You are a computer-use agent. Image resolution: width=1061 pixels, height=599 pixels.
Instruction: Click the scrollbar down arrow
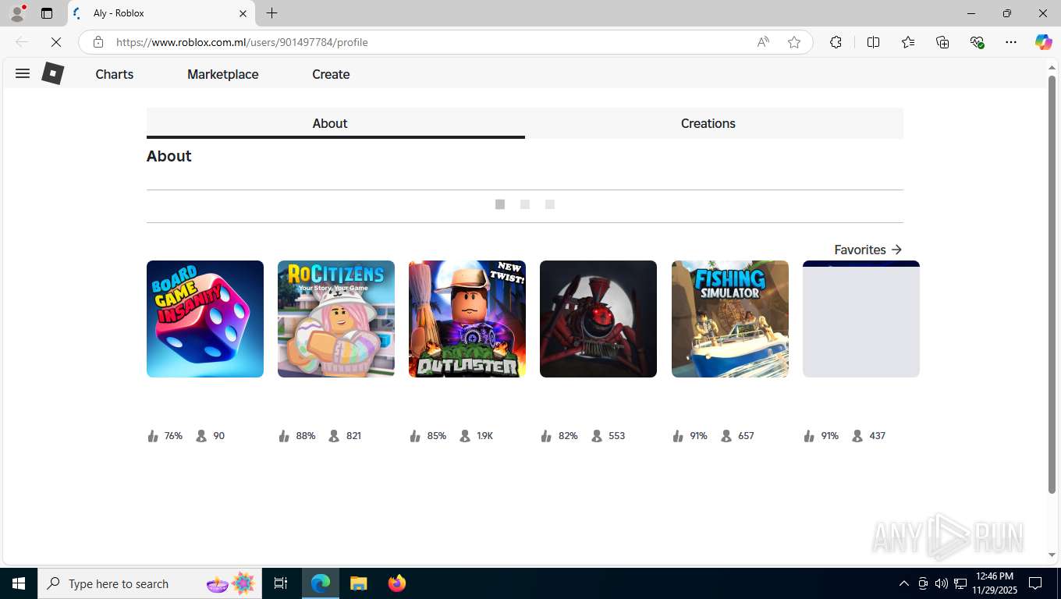(x=1052, y=555)
